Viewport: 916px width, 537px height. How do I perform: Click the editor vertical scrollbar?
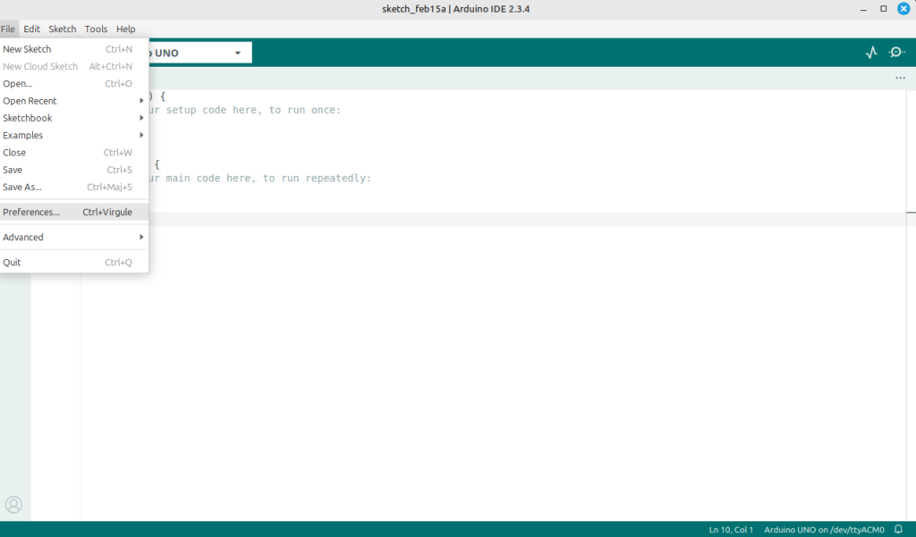tap(911, 304)
